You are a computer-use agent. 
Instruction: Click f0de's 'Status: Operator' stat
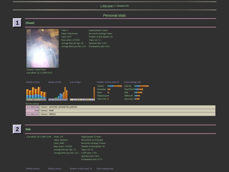pyautogui.click(x=61, y=140)
